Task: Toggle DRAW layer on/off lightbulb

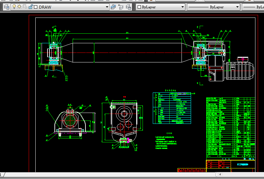Action: click(x=14, y=7)
